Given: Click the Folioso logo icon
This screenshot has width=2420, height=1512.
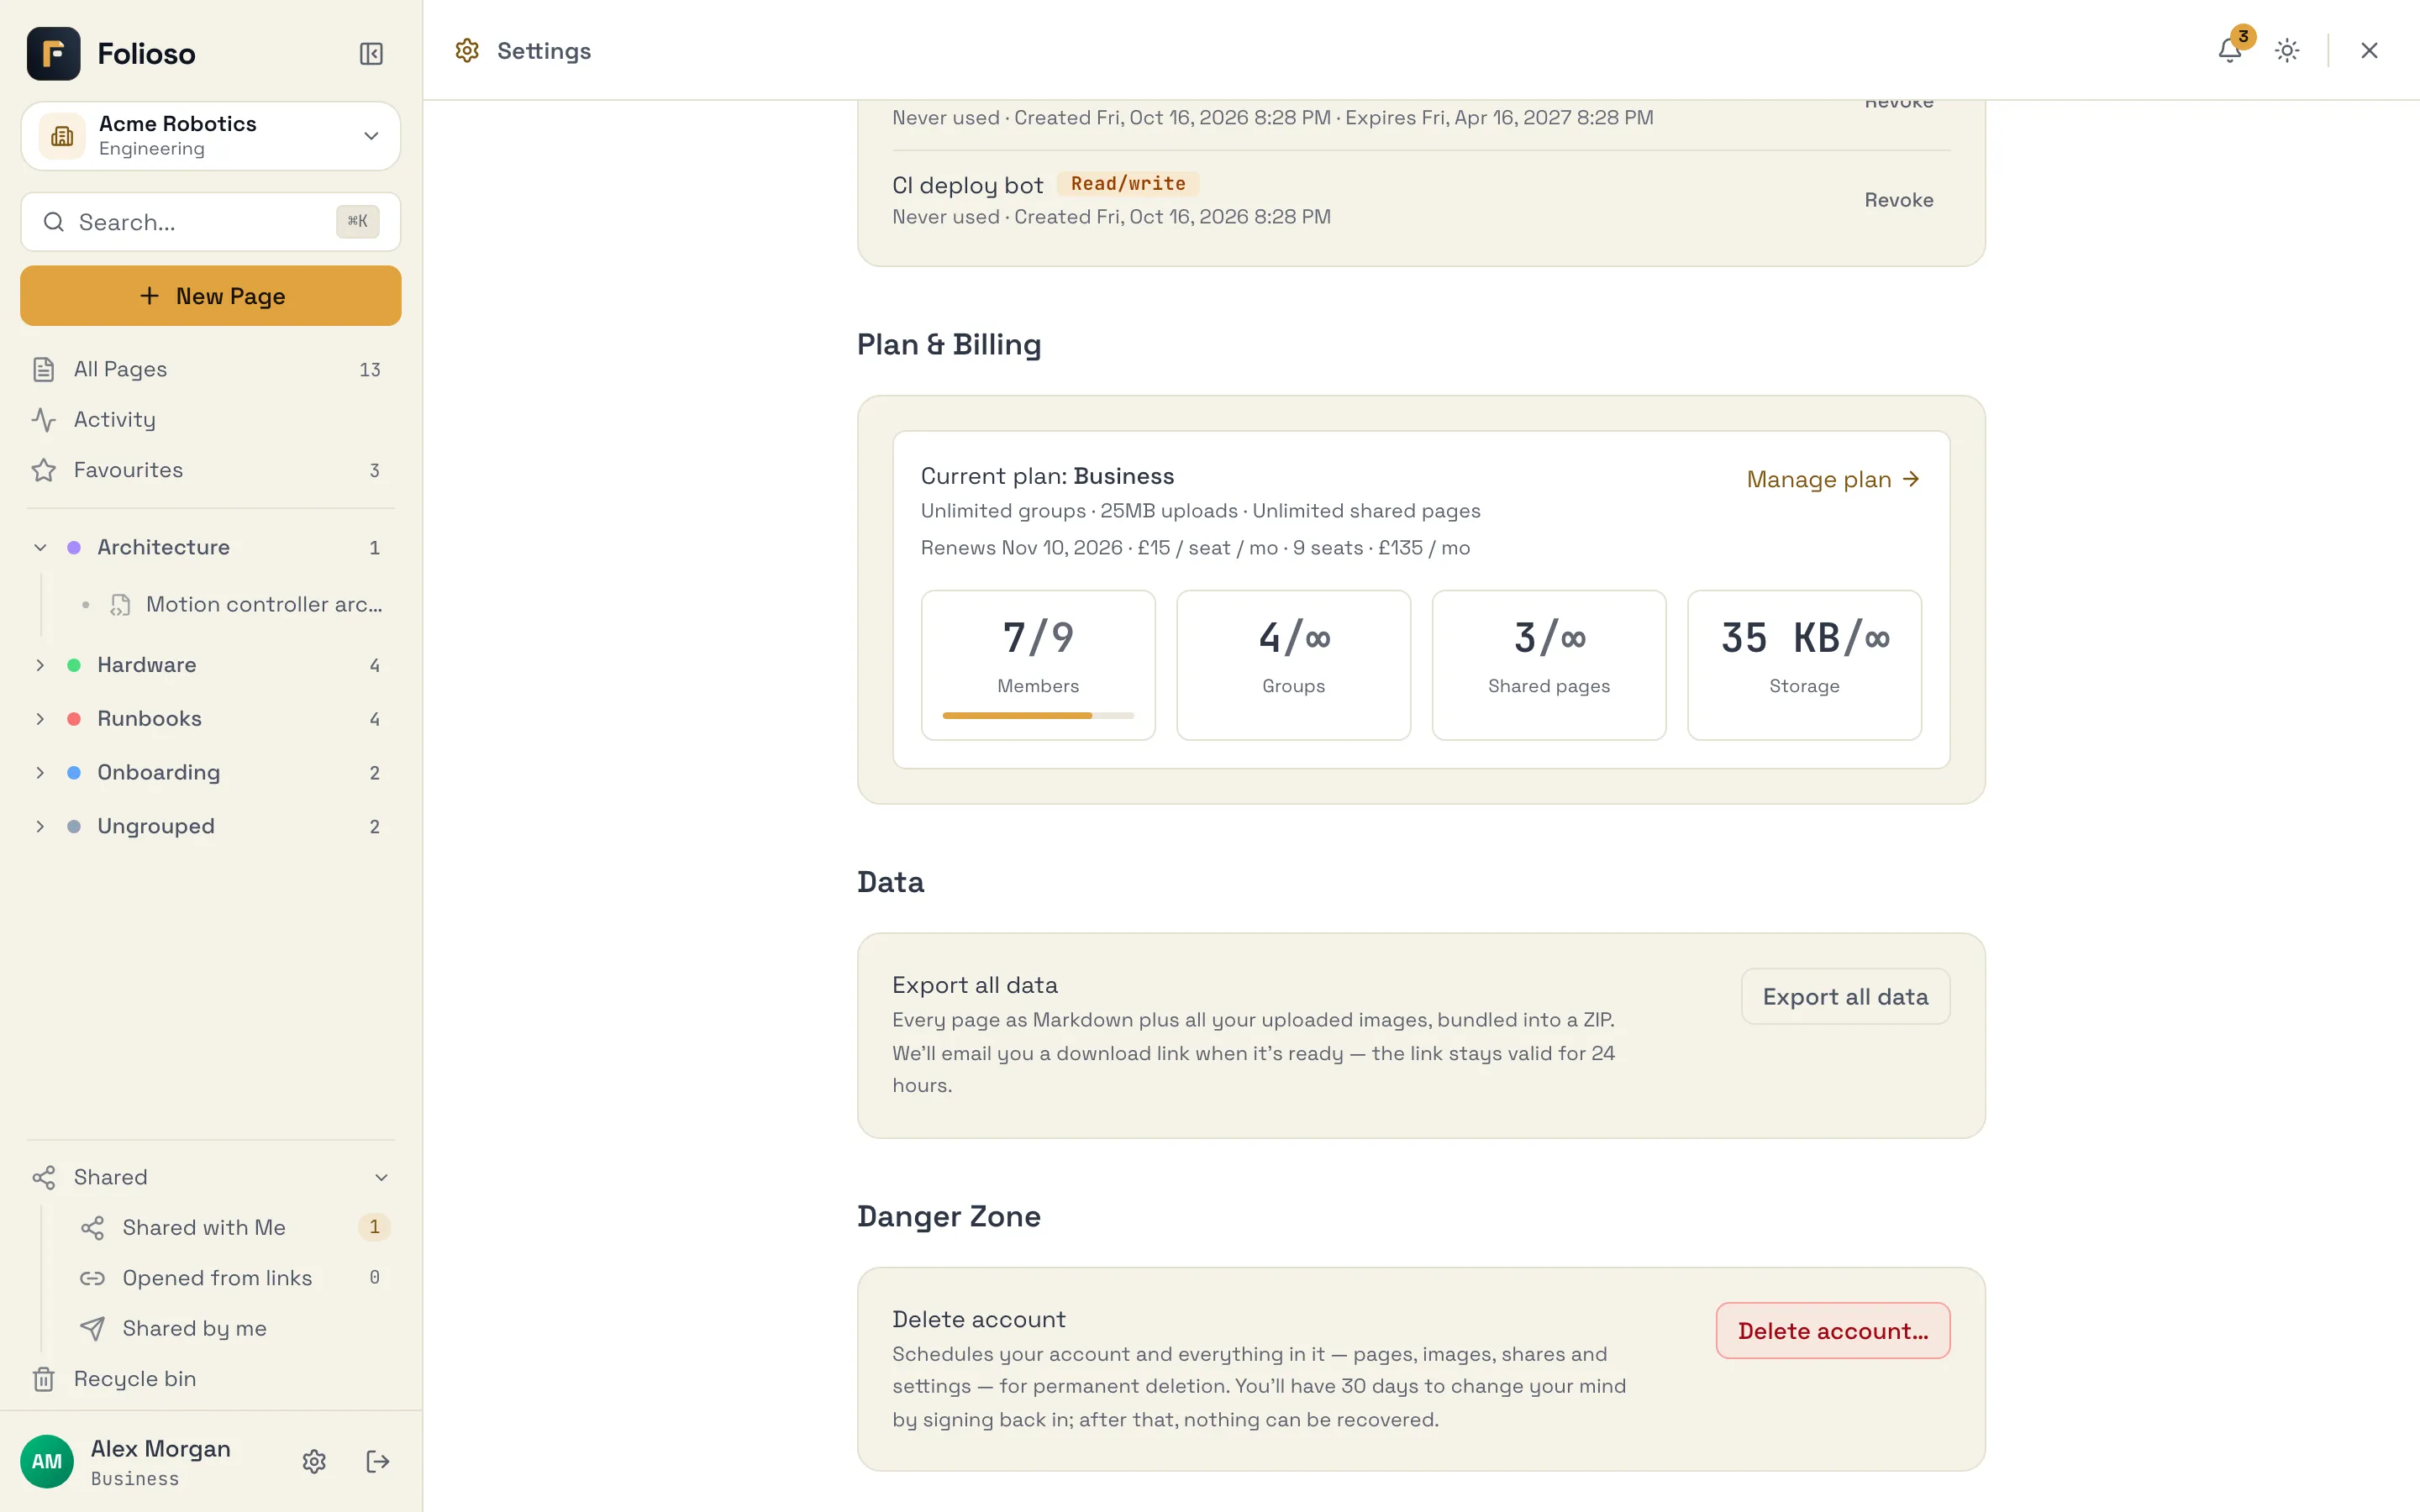Looking at the screenshot, I should coord(54,54).
